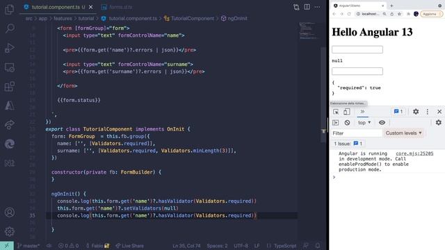Click Ln 35, Col 74 in status bar
This screenshot has width=445, height=250.
tap(186, 245)
